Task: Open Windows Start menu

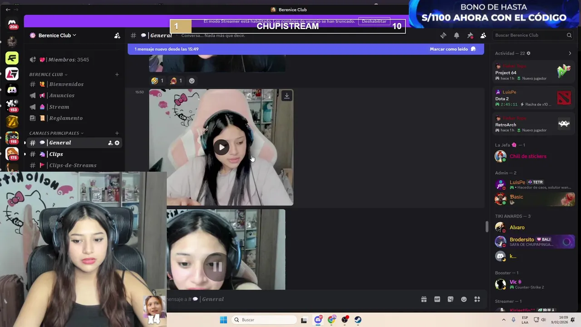Action: pyautogui.click(x=223, y=320)
